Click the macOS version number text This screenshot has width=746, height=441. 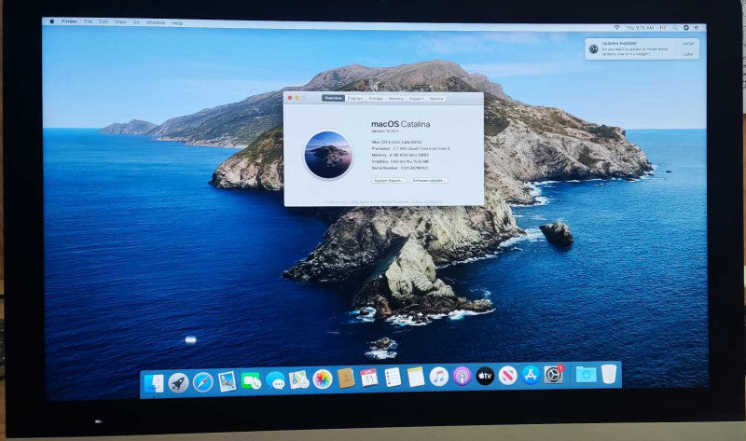[x=384, y=131]
